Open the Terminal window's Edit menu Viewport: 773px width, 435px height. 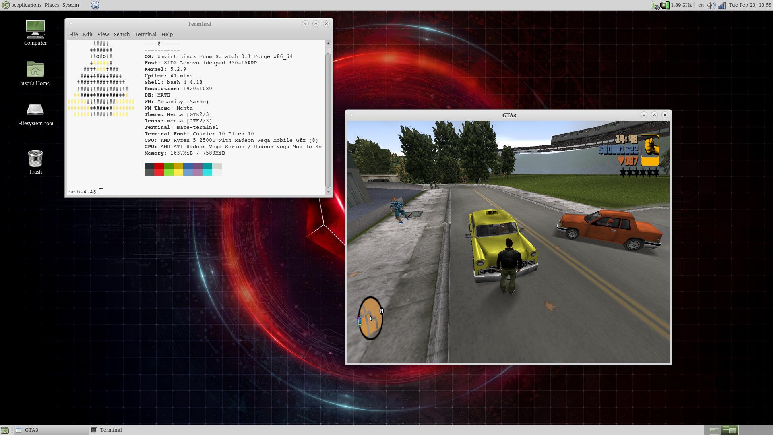pyautogui.click(x=87, y=35)
